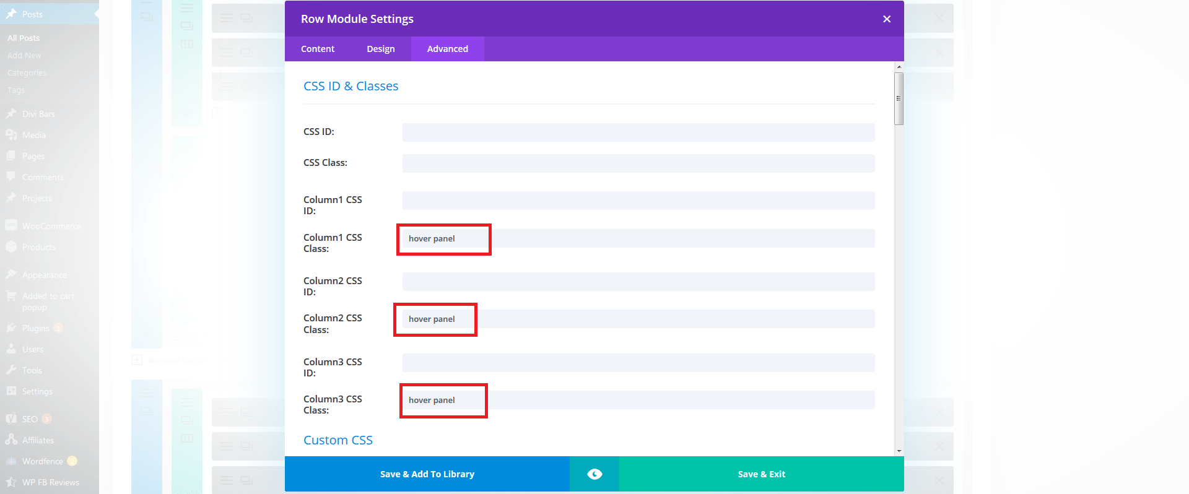This screenshot has width=1189, height=494.
Task: Edit the Column3 CSS Class field
Action: click(x=638, y=401)
